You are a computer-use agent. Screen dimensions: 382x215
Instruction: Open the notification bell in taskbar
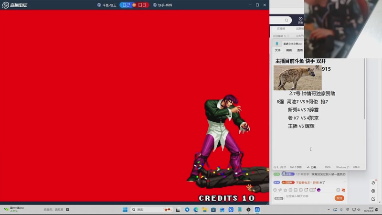point(377,210)
